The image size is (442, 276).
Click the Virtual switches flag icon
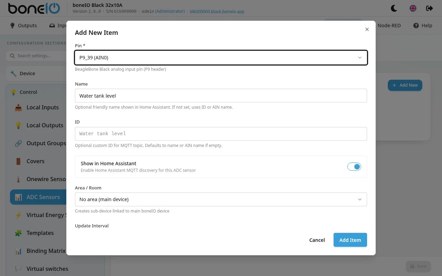click(x=18, y=269)
